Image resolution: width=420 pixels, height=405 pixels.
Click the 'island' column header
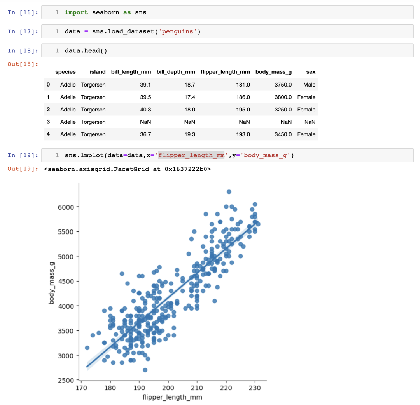(x=98, y=72)
